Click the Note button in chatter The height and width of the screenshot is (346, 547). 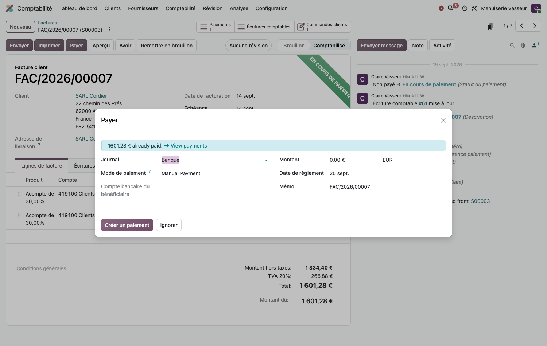click(418, 46)
